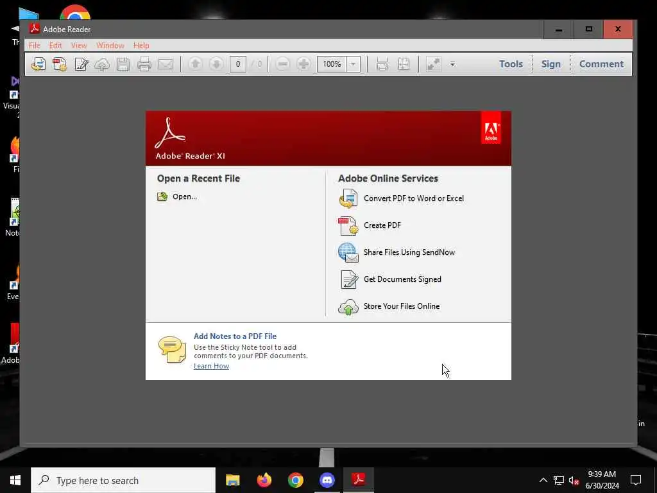Click the Get Documents Signed pen icon

[349, 279]
